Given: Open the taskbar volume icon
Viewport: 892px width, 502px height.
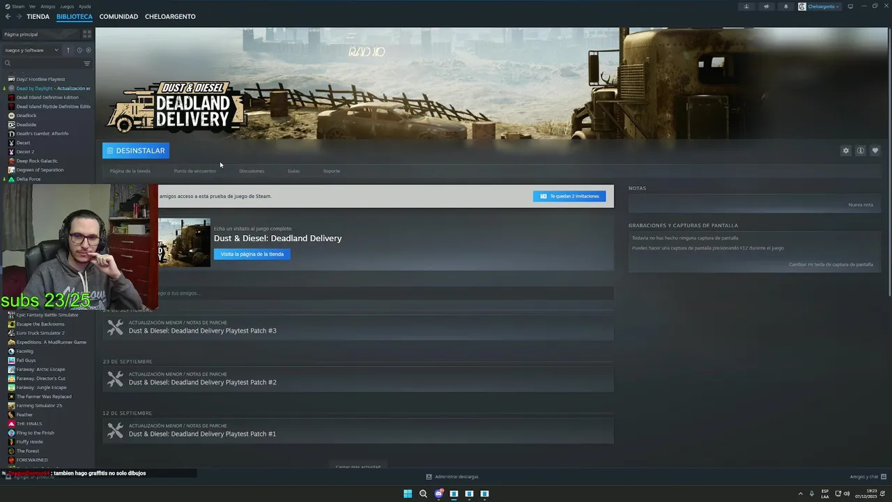Looking at the screenshot, I should (847, 494).
